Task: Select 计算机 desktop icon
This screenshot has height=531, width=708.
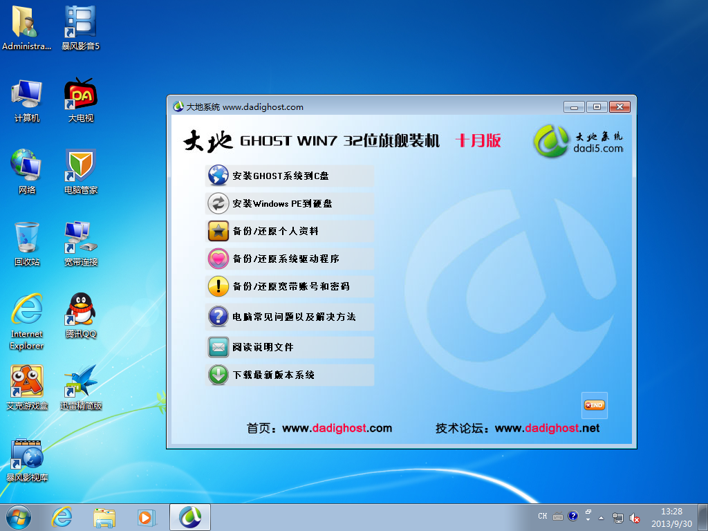Action: 27,100
